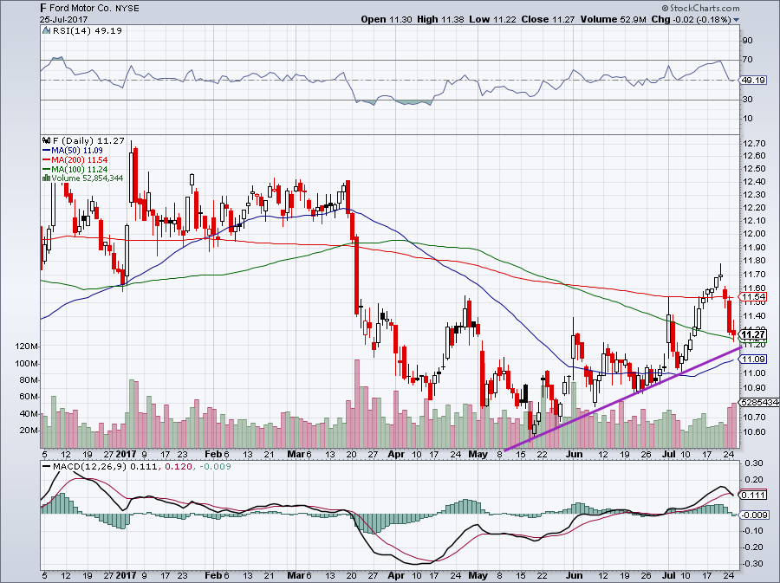Click the MACD(12,26,9) panel label
The height and width of the screenshot is (583, 780).
click(91, 467)
